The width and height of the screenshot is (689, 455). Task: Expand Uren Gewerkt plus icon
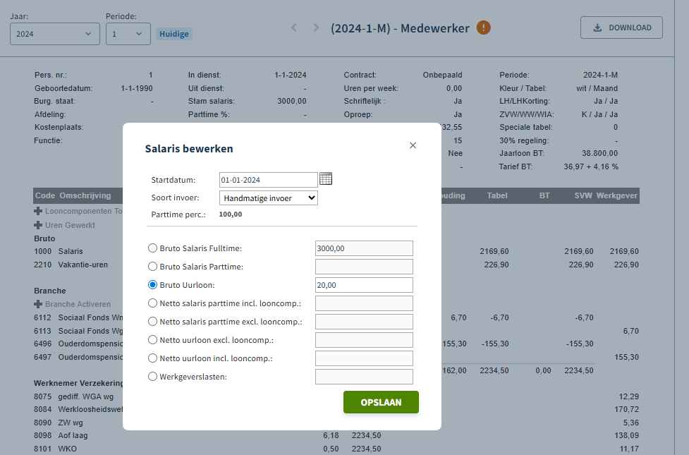38,225
